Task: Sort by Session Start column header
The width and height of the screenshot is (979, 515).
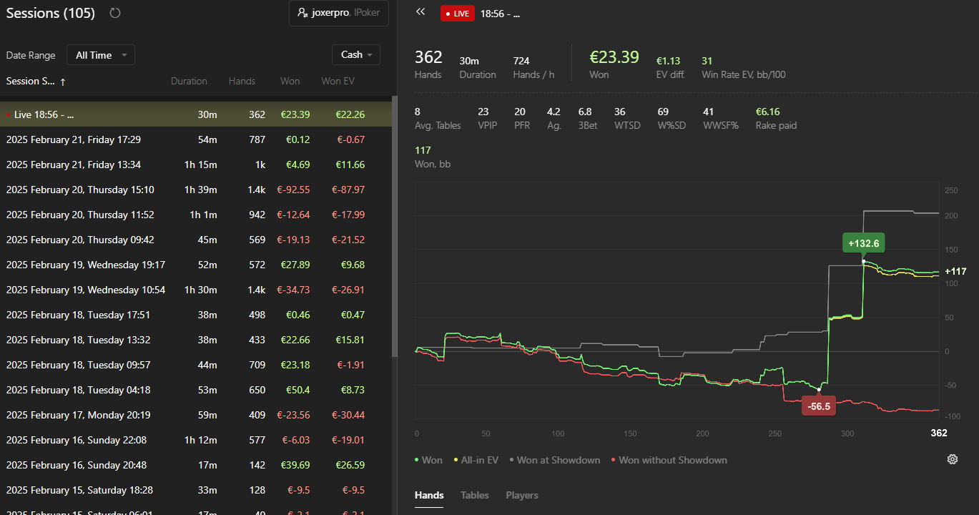Action: click(31, 82)
